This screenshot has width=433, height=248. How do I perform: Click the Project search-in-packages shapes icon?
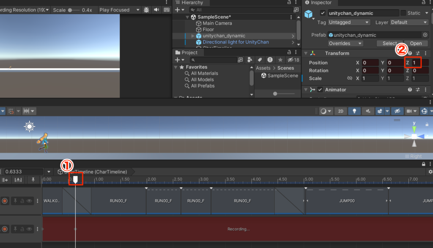[250, 60]
